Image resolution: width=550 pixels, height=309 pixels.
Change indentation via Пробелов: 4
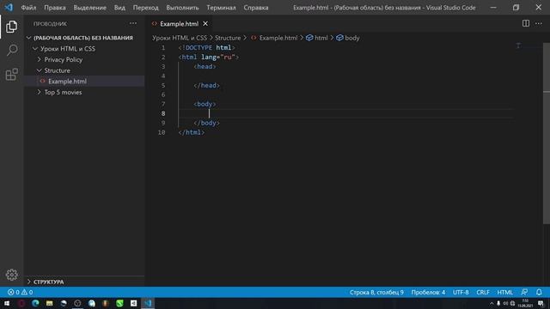point(428,292)
